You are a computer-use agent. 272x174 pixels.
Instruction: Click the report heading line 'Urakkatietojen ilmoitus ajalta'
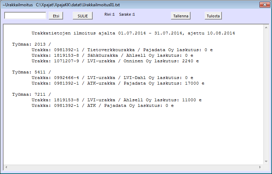coord(133,33)
